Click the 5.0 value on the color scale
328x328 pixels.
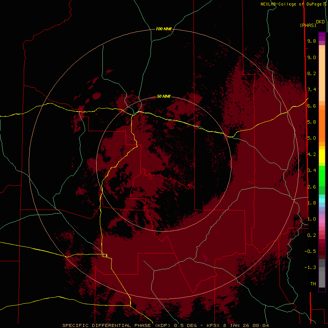coord(312,138)
